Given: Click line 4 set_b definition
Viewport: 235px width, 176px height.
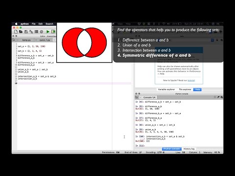Looking at the screenshot, I should click(30, 51).
